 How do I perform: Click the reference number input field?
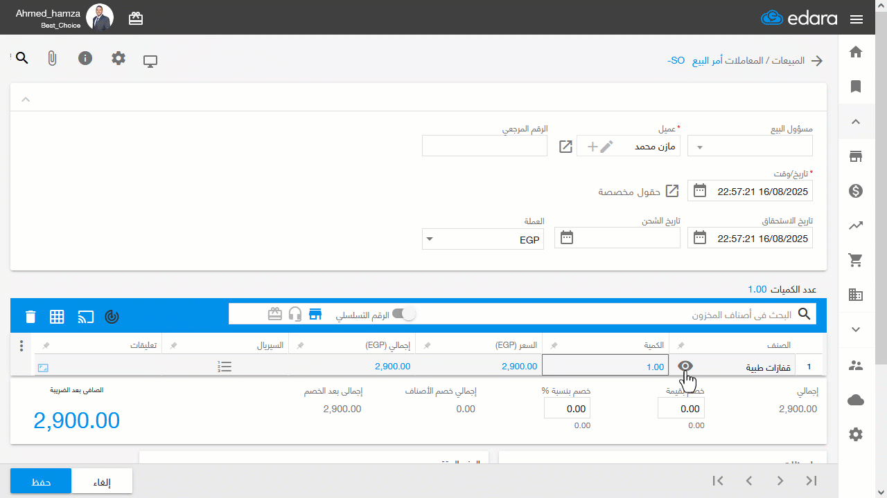pyautogui.click(x=484, y=146)
